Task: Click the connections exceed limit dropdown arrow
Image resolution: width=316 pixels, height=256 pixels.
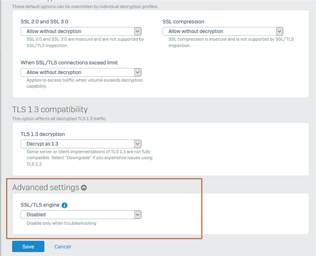Action: [x=138, y=72]
